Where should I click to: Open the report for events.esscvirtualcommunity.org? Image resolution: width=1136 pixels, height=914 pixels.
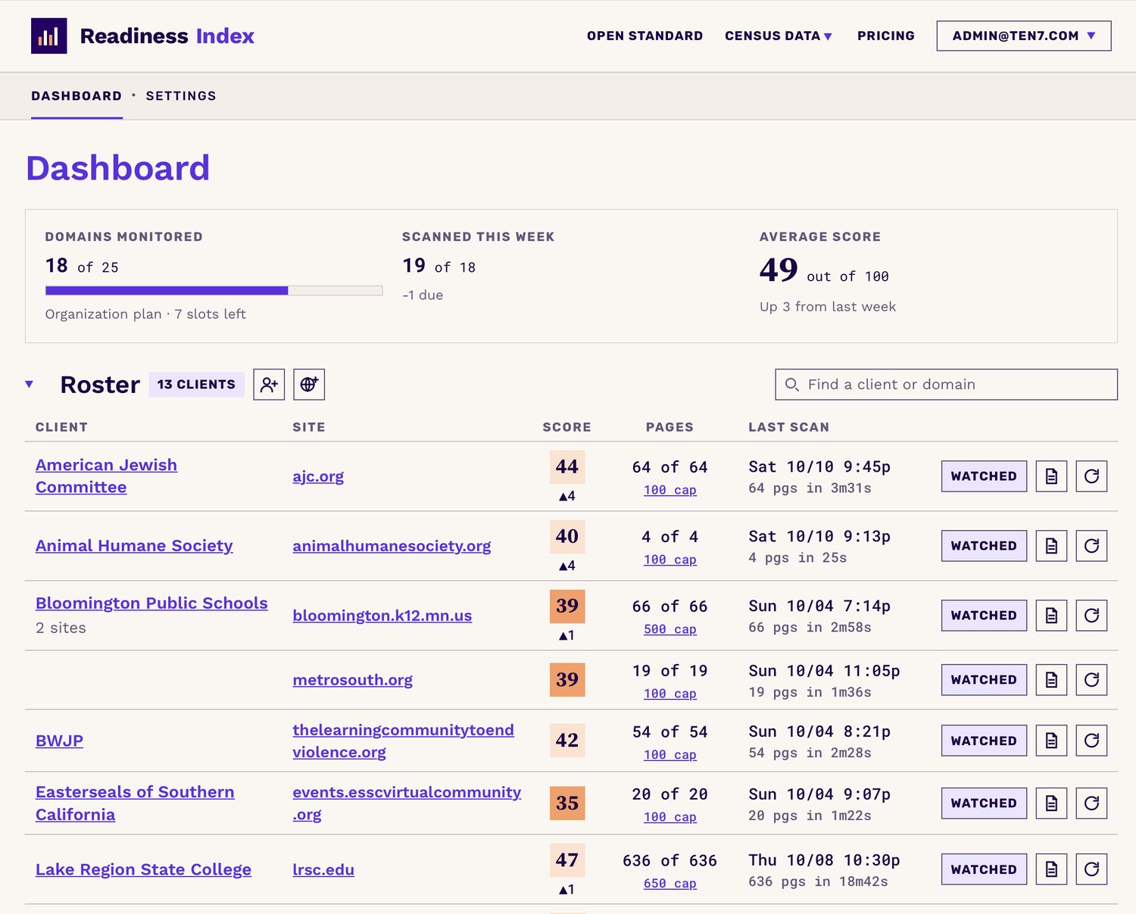coord(1051,803)
